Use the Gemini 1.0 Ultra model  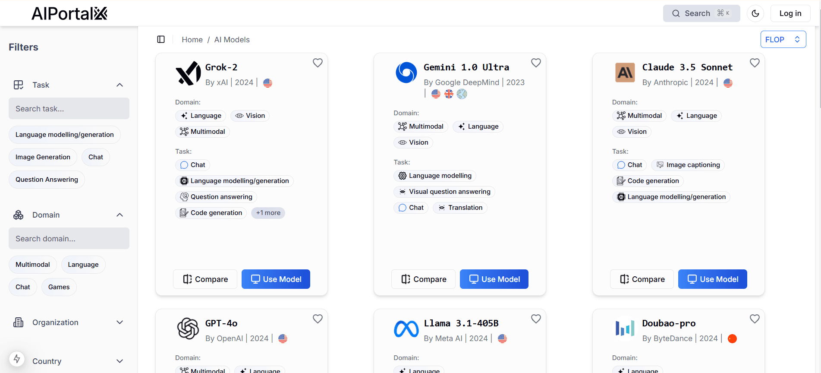pos(494,279)
